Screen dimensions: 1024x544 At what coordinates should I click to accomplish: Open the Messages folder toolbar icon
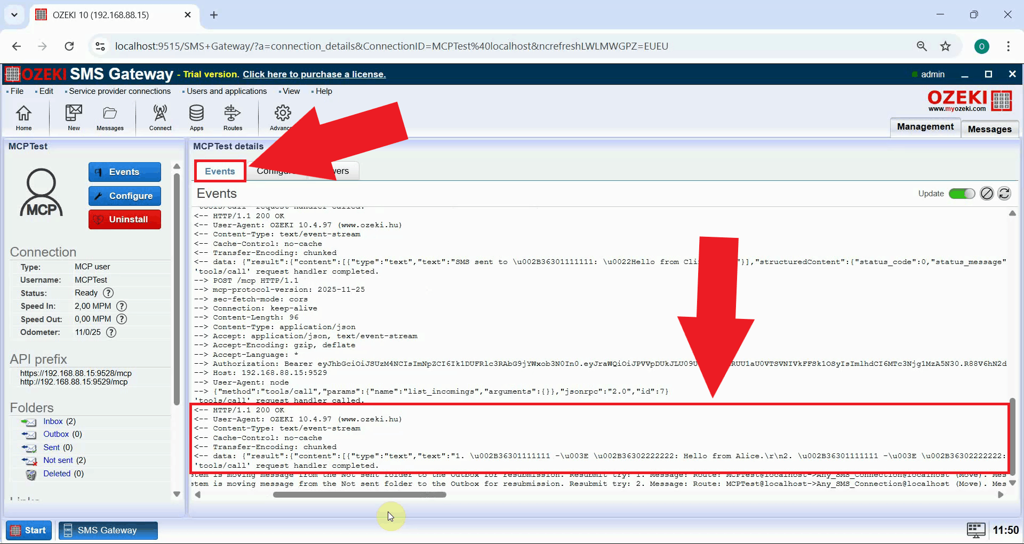pos(110,117)
